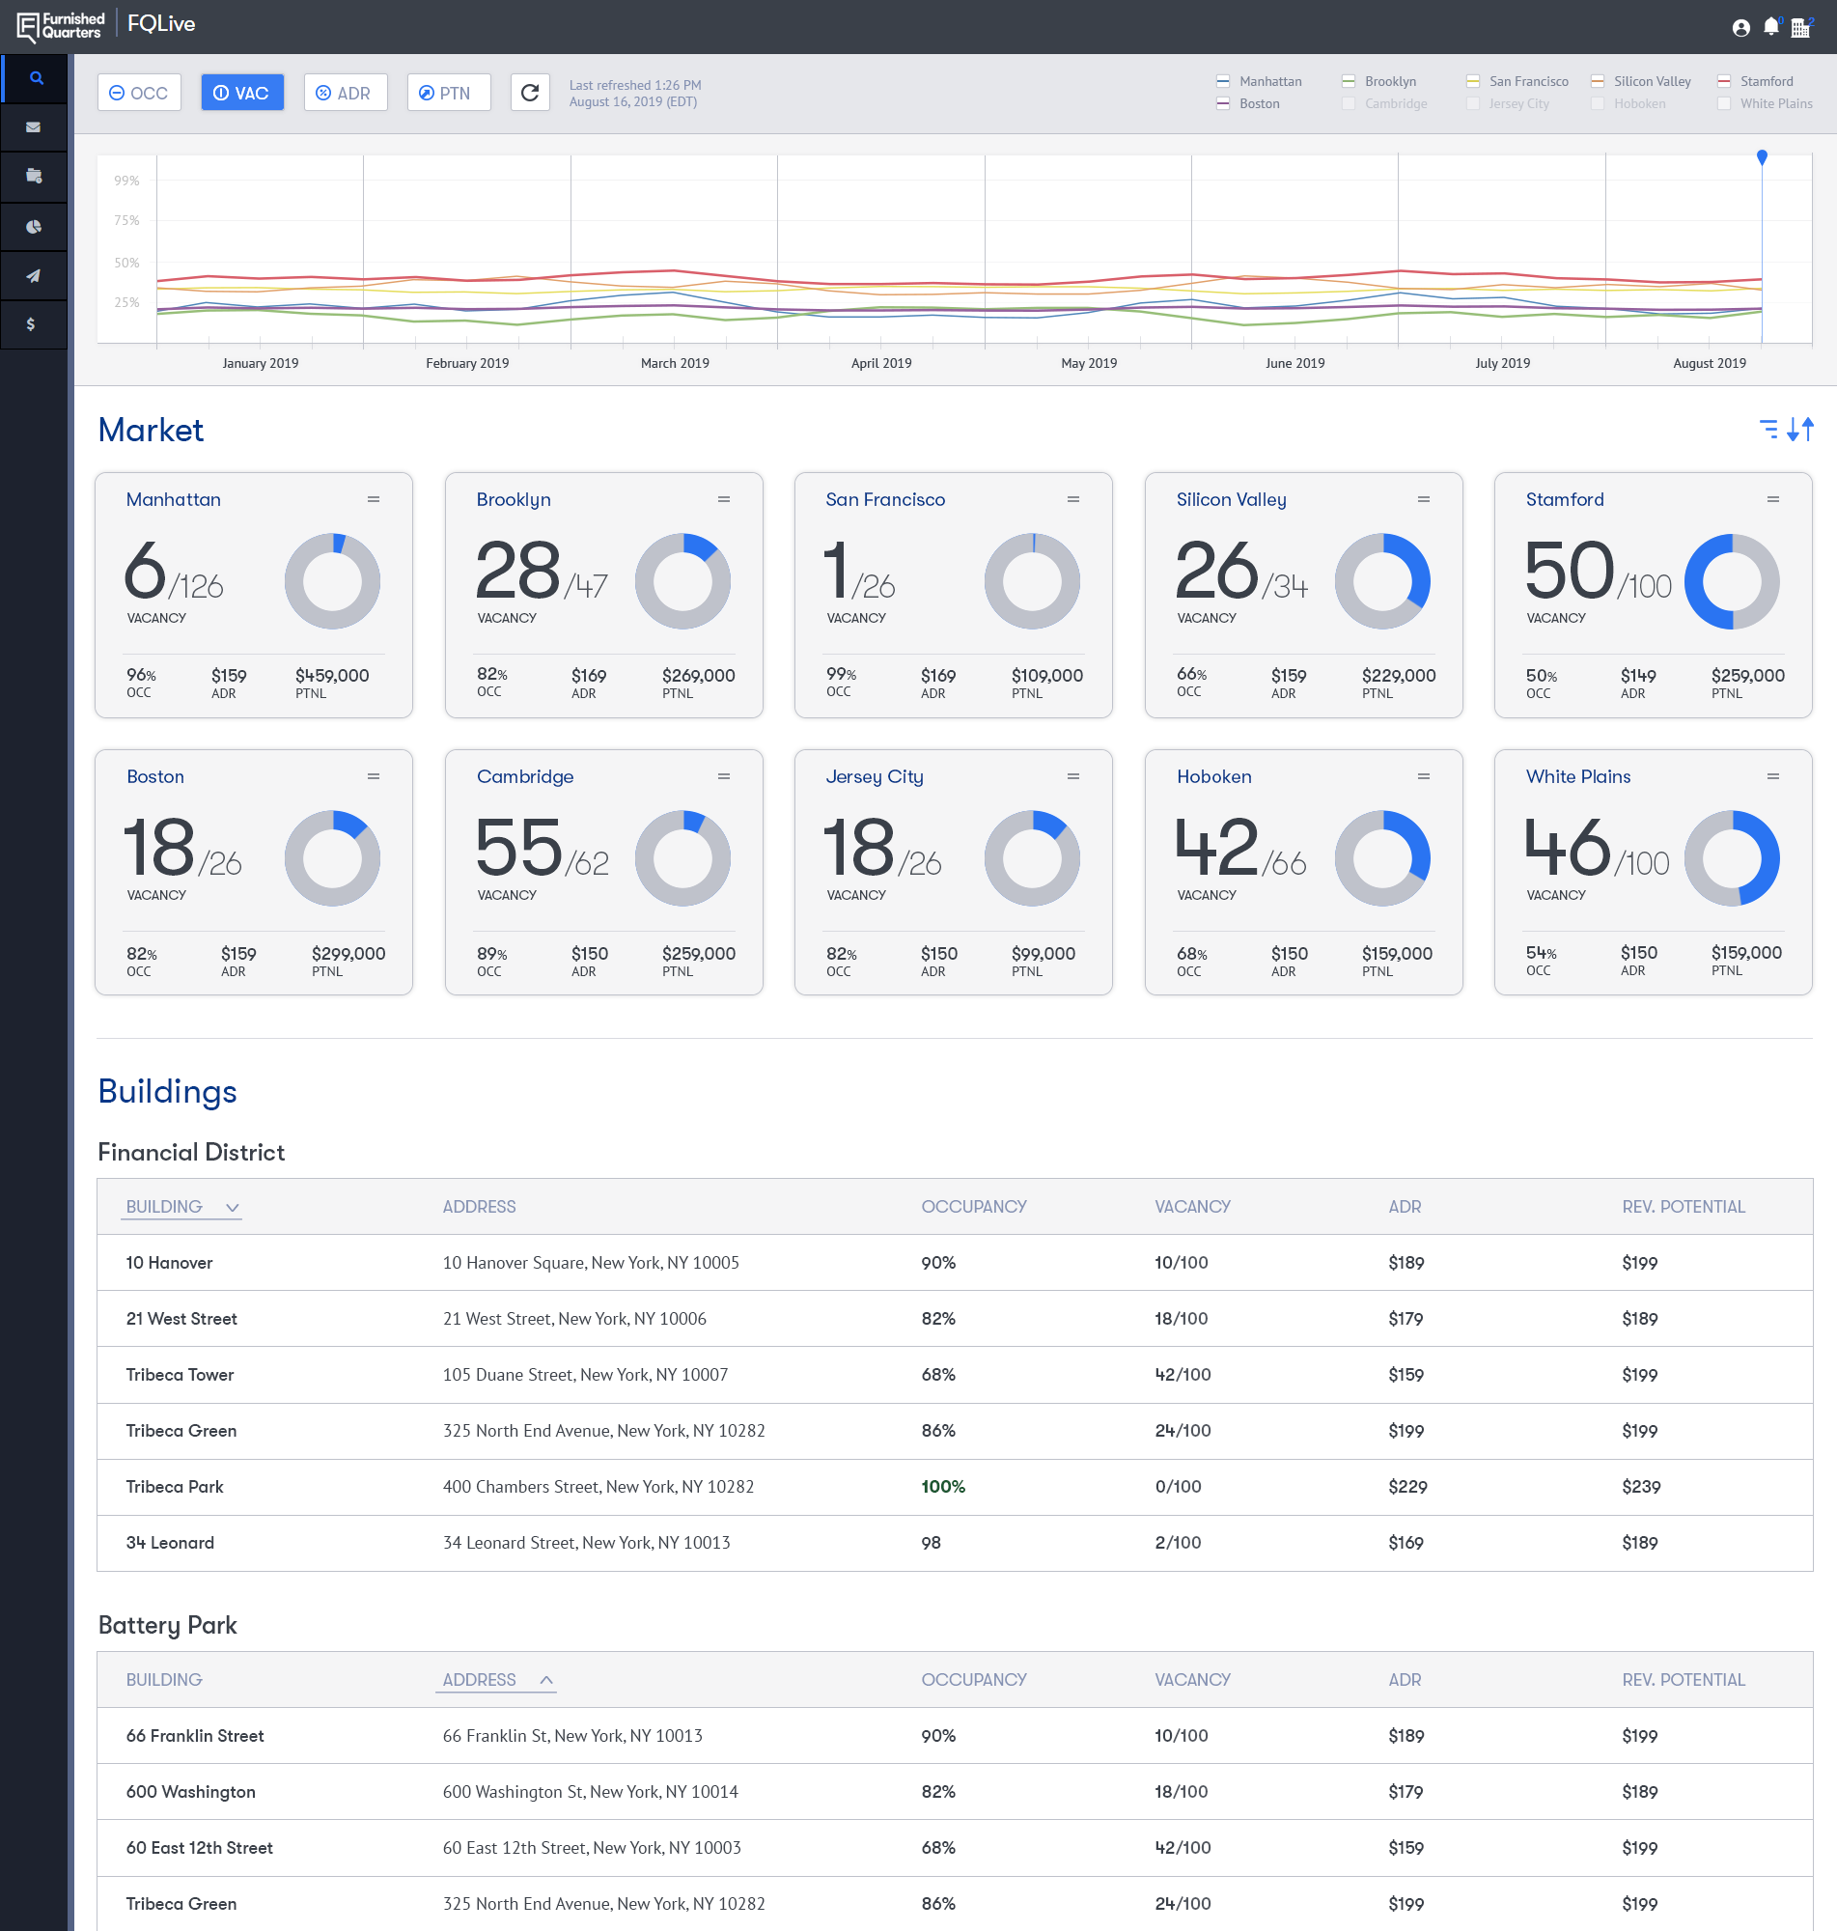Select the 60 East 12th Street row

click(955, 1848)
